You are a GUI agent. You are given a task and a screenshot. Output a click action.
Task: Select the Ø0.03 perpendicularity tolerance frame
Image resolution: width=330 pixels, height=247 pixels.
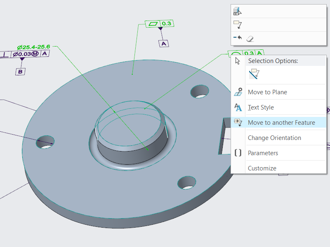(25, 54)
